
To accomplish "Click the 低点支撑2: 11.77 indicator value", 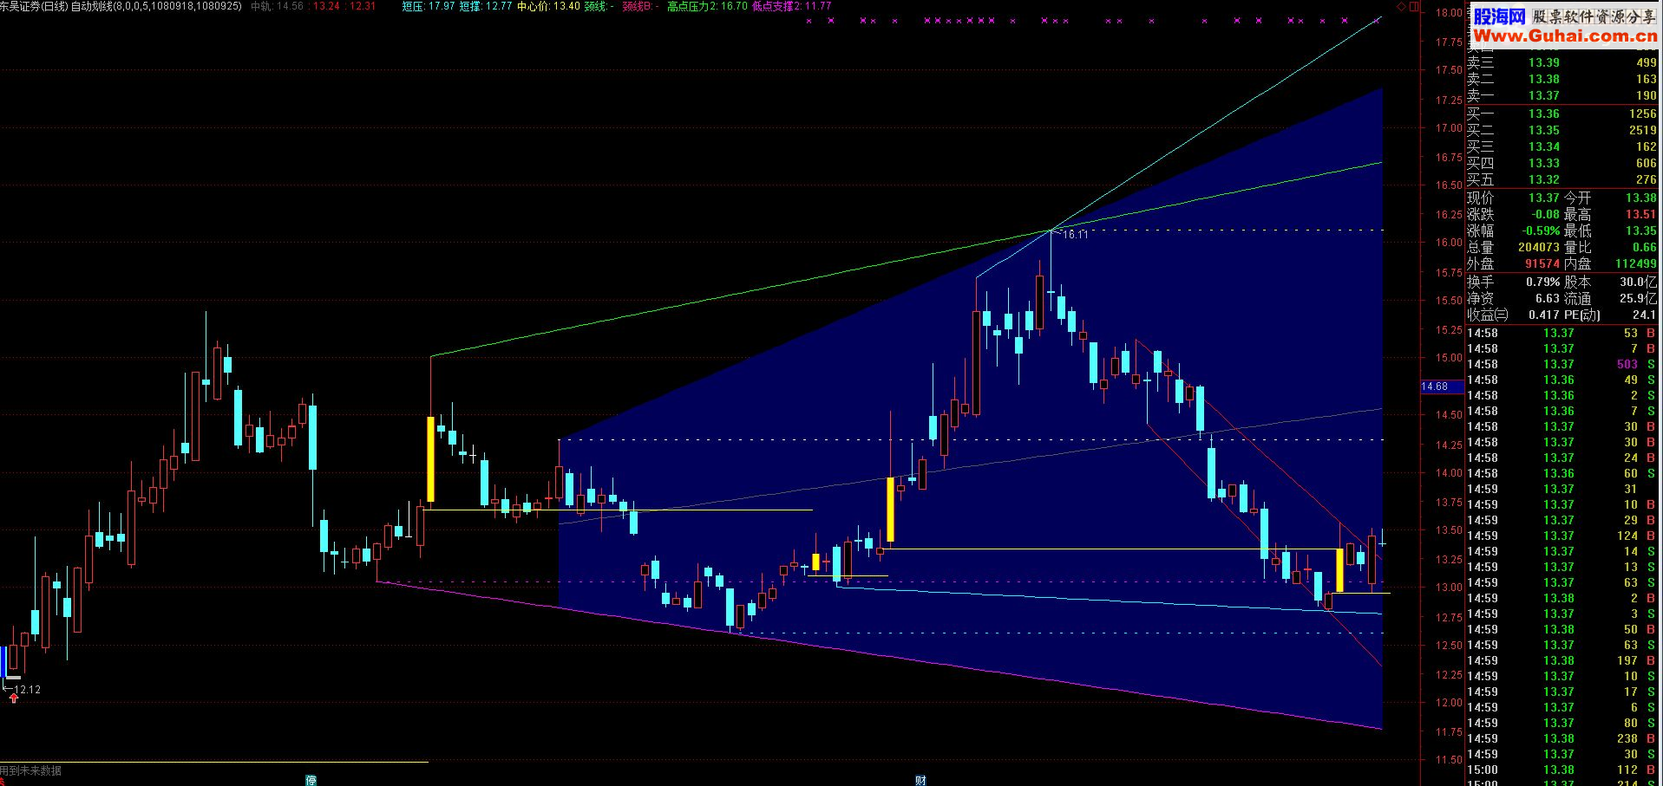I will coord(791,6).
